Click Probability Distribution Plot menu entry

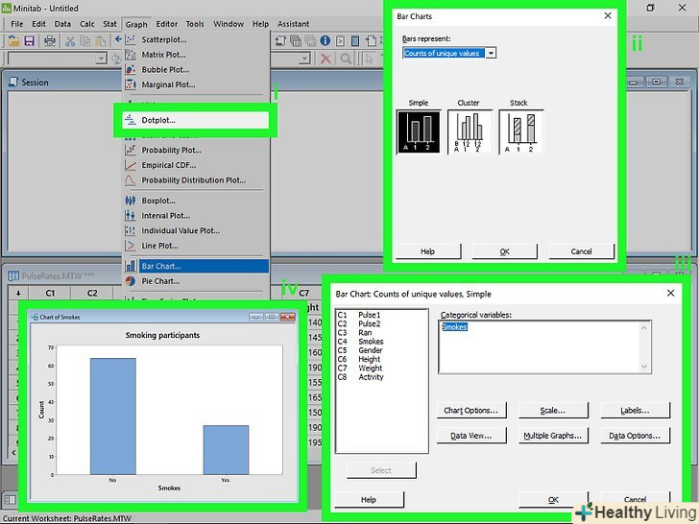coord(194,180)
